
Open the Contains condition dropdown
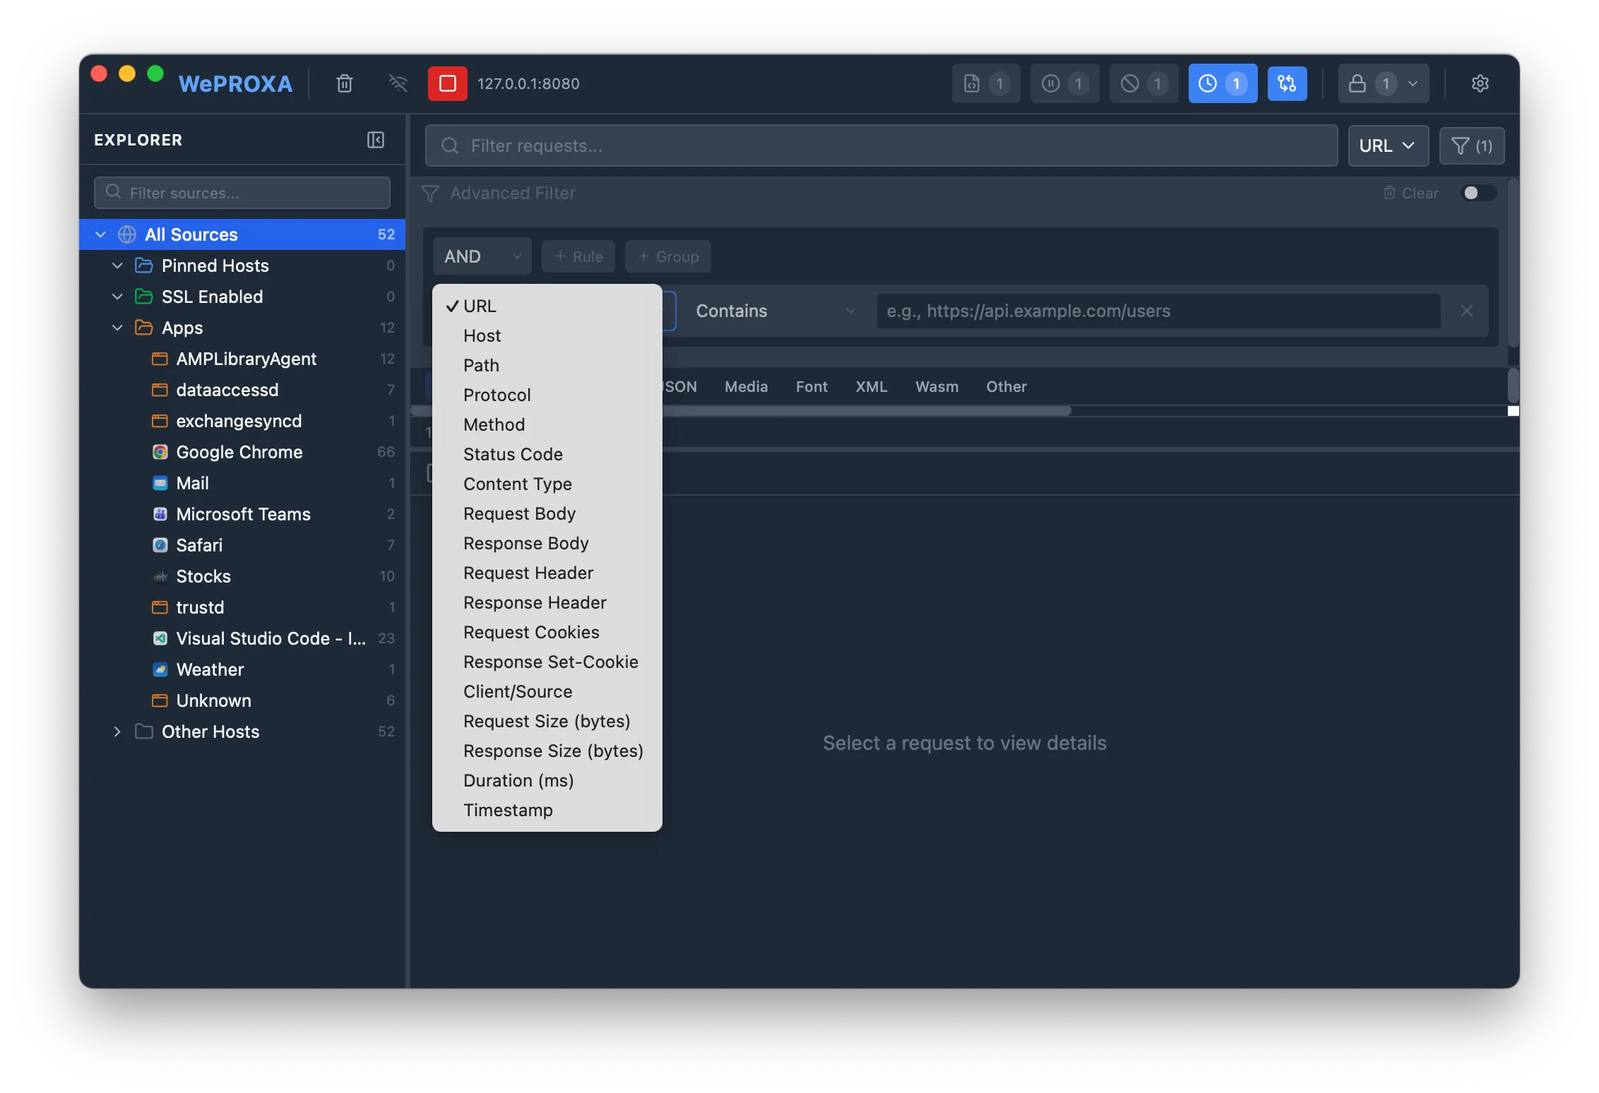coord(773,311)
